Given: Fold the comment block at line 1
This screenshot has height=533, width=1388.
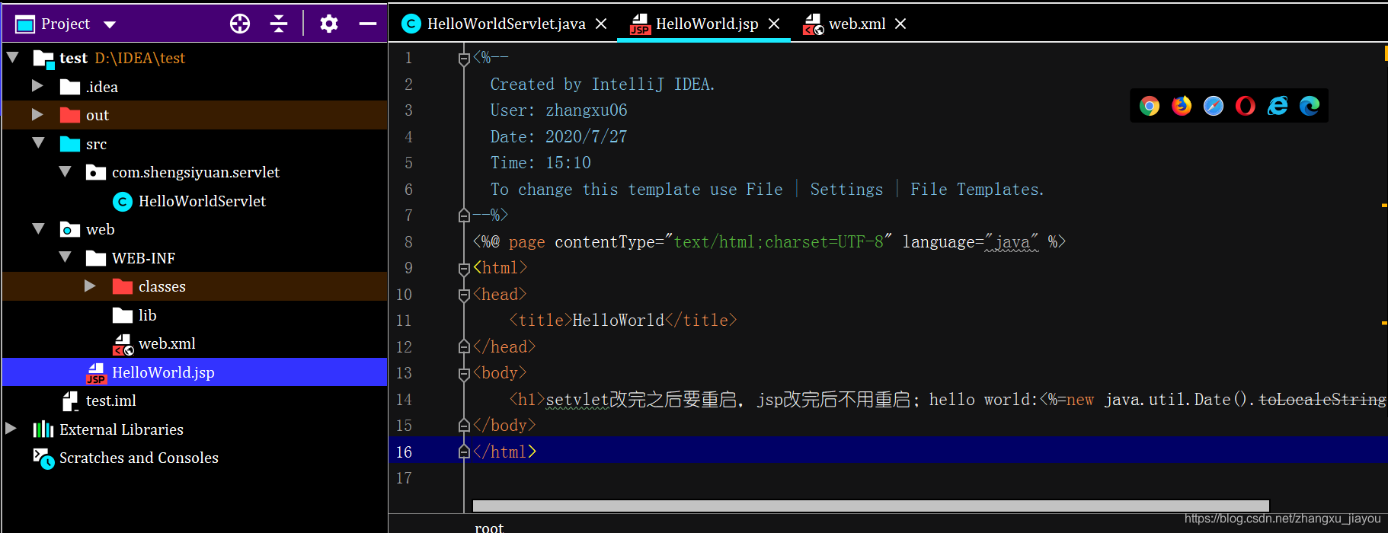Looking at the screenshot, I should pos(464,58).
